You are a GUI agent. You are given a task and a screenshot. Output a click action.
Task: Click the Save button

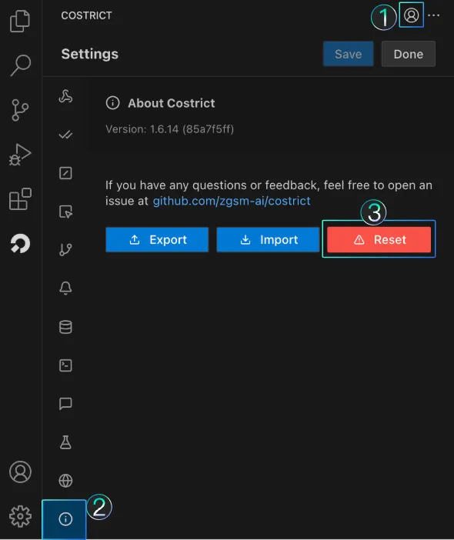point(349,54)
